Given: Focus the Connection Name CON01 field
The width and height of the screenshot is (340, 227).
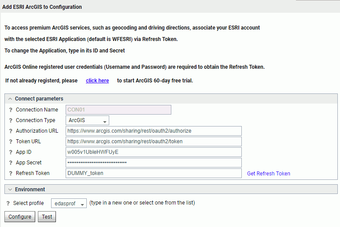Looking at the screenshot, I should [x=118, y=110].
